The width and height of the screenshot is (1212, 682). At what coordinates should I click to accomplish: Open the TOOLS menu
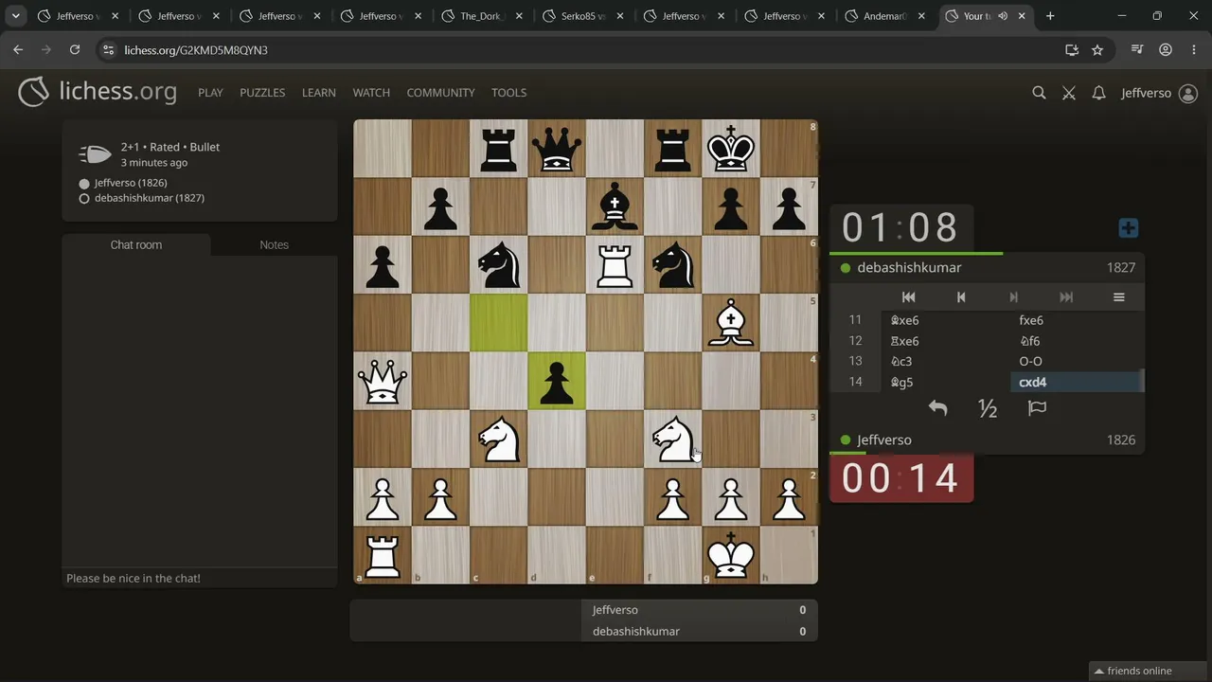[508, 93]
